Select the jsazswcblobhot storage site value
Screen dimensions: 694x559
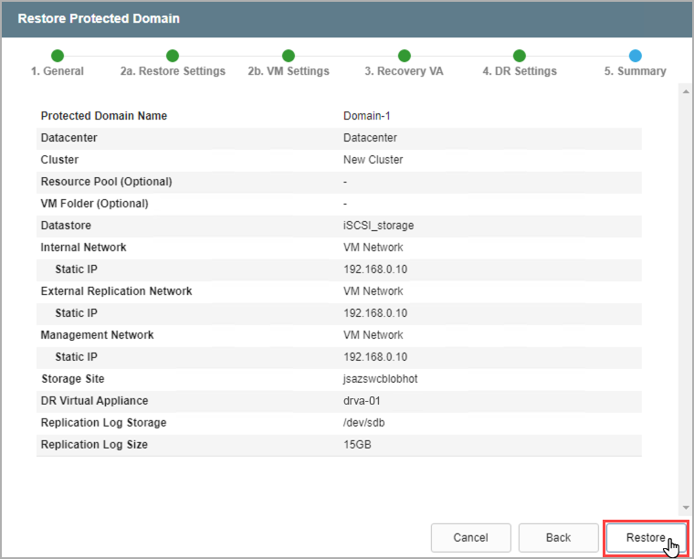click(x=381, y=379)
